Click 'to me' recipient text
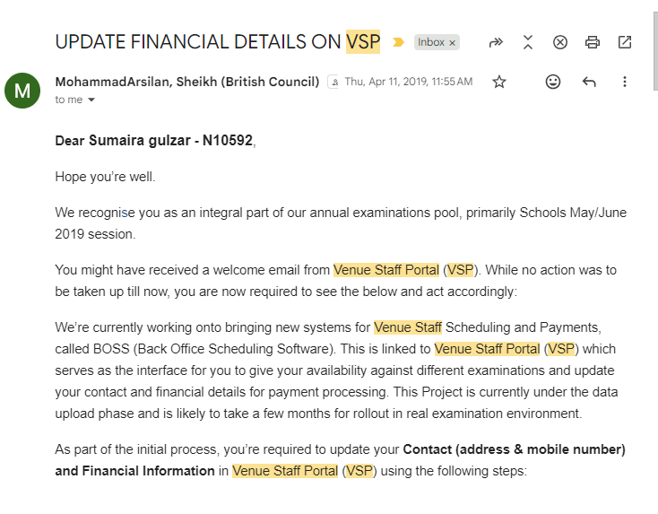658x514 pixels. pos(69,100)
